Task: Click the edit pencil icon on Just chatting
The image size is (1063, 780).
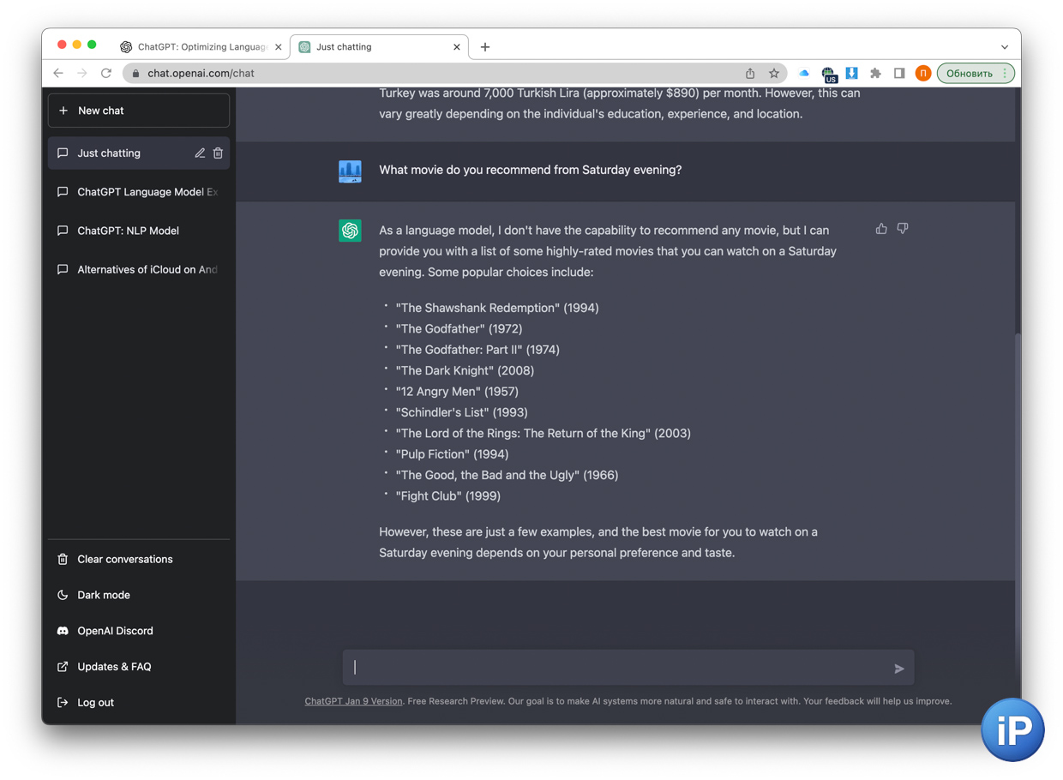Action: click(x=200, y=153)
